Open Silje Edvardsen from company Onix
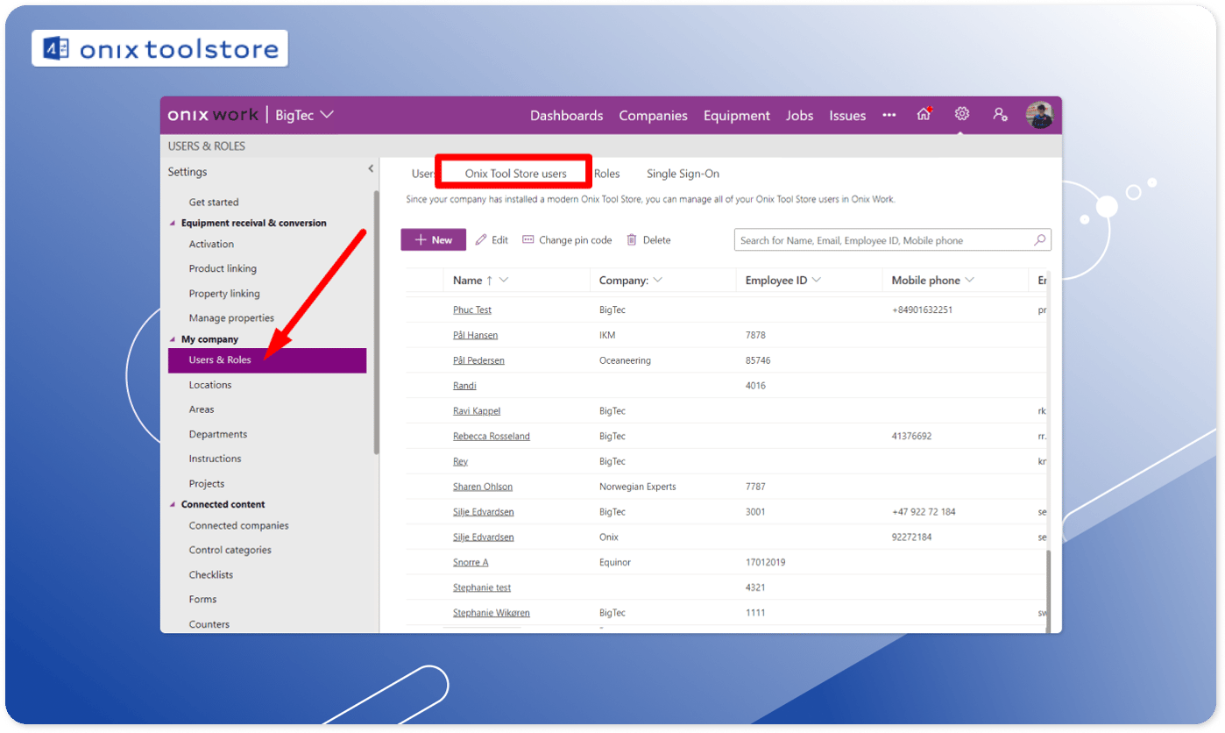The image size is (1225, 733). tap(484, 537)
